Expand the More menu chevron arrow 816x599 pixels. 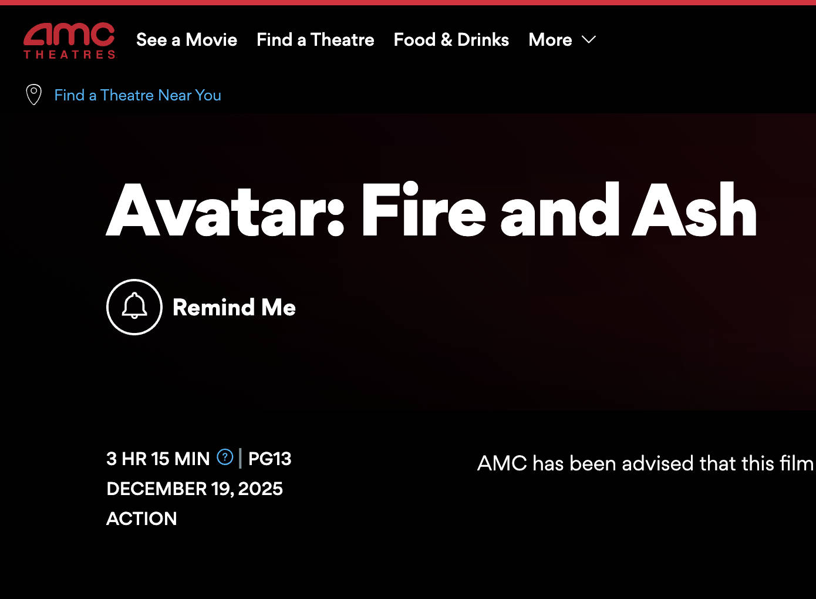(x=589, y=39)
